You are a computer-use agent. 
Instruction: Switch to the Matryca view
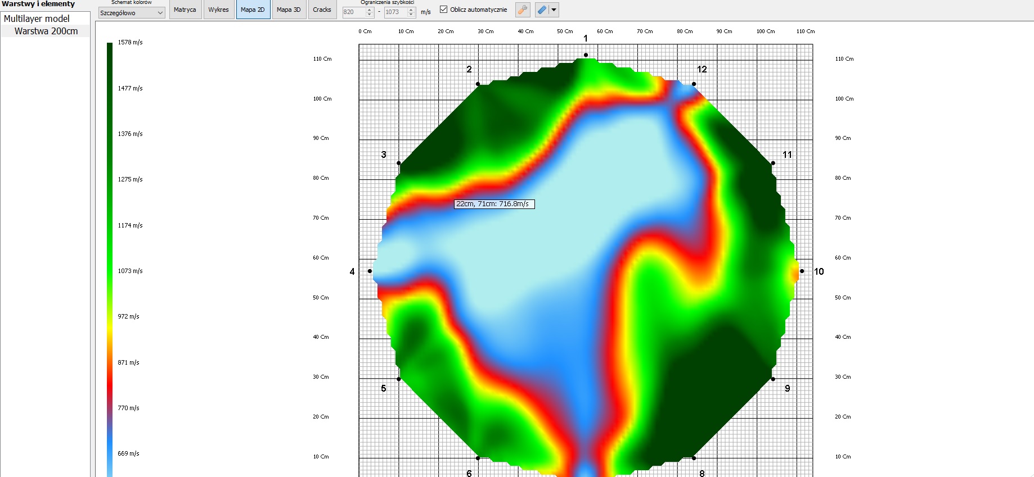(185, 10)
